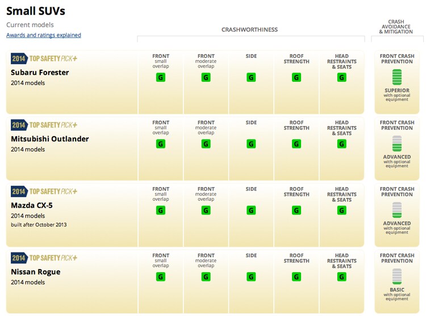Click Front Crash Prevention heading in Subaru row
Image resolution: width=426 pixels, height=316 pixels.
coord(397,59)
